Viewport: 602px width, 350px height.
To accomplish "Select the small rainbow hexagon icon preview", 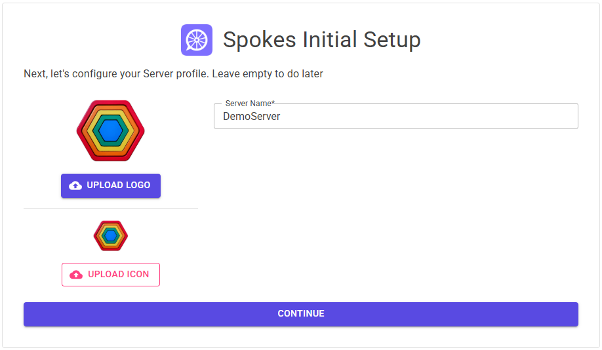I will point(111,236).
